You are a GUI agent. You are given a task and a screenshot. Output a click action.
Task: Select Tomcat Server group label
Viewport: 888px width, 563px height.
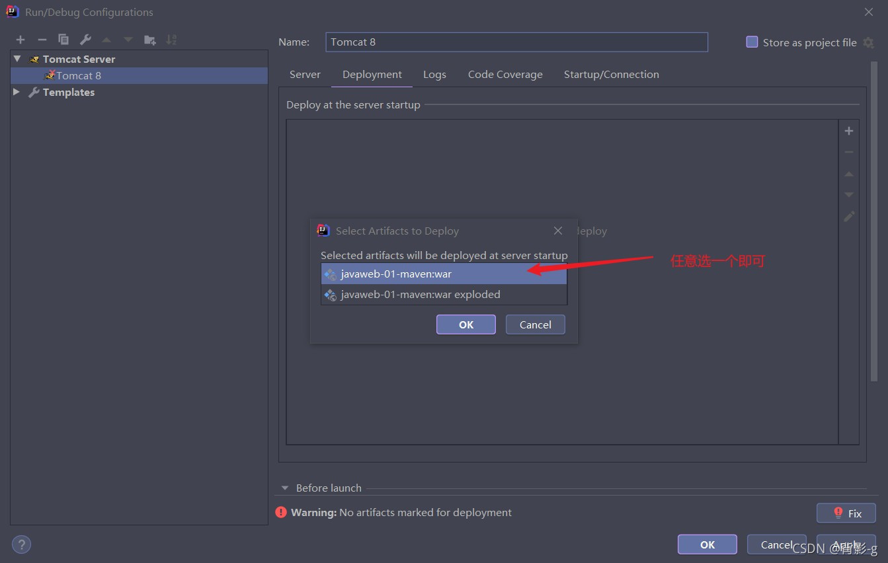pos(79,59)
